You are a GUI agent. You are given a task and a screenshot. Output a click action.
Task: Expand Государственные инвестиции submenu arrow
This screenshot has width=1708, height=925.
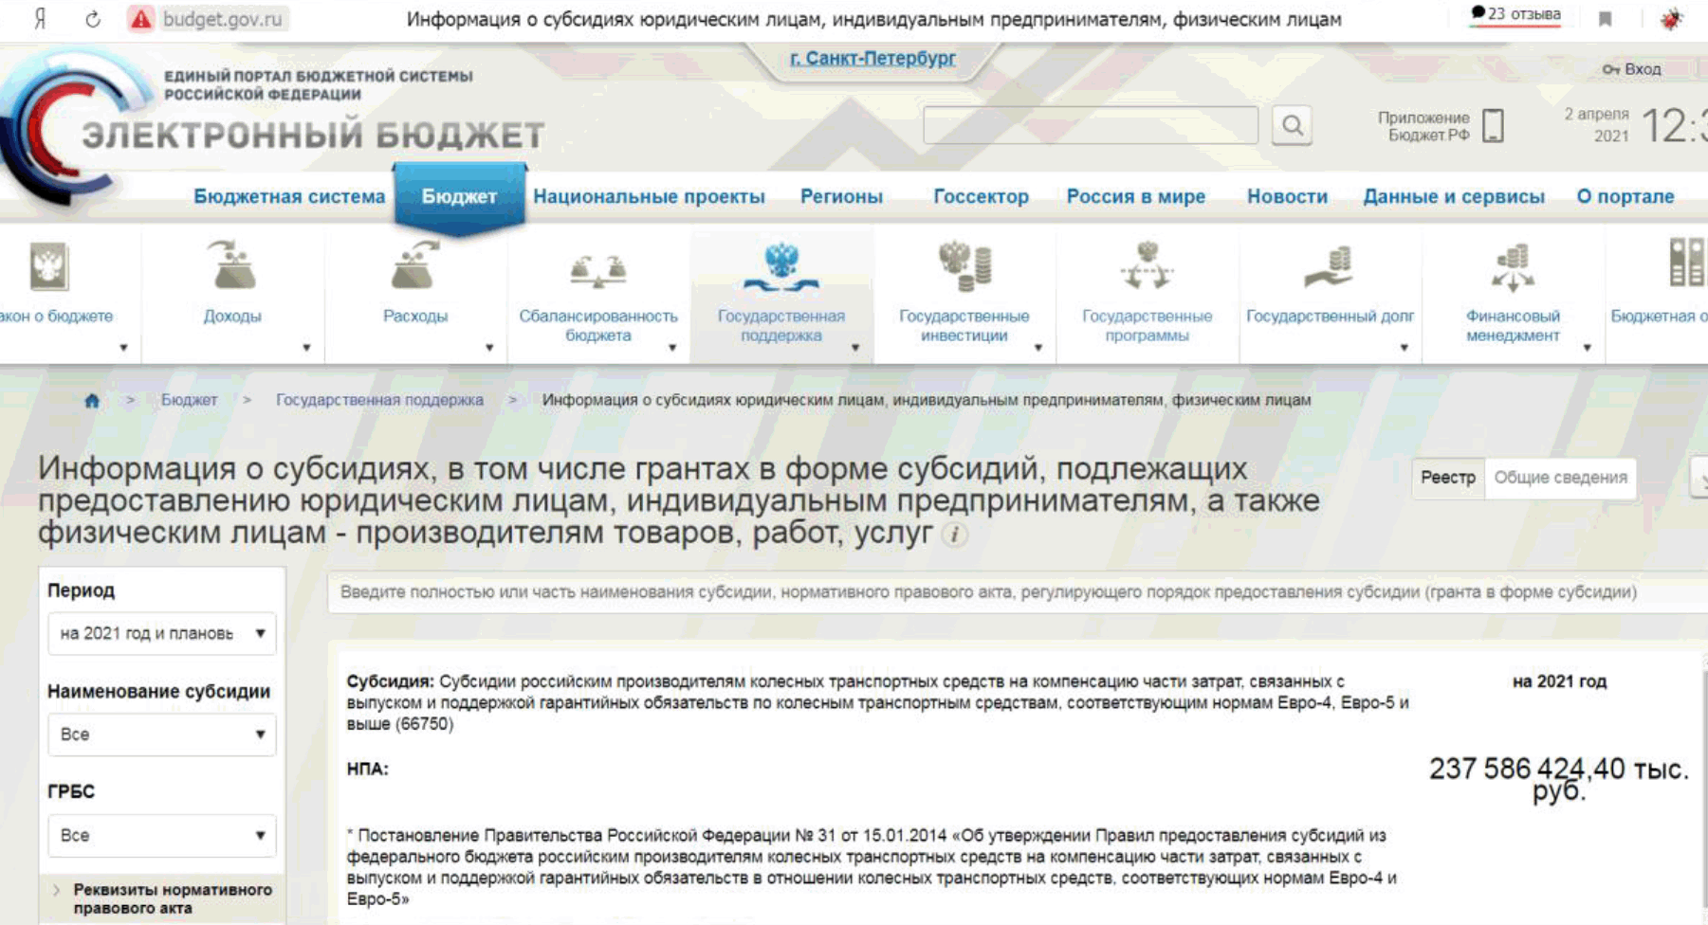tap(1038, 348)
